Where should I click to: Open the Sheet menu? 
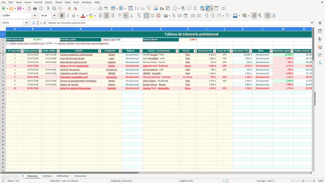pos(58,2)
